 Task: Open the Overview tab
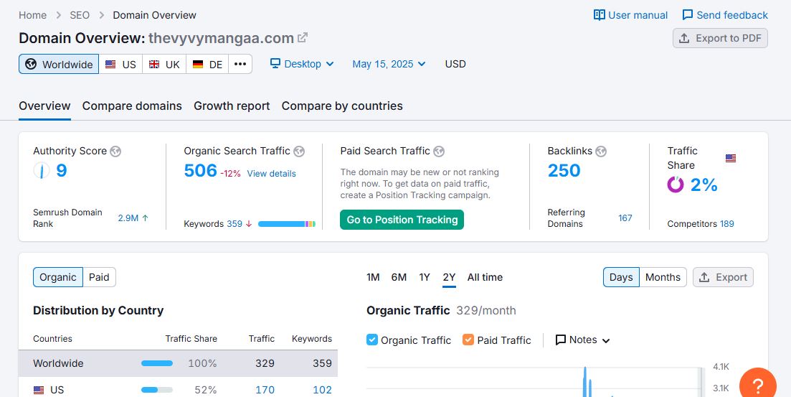coord(44,106)
